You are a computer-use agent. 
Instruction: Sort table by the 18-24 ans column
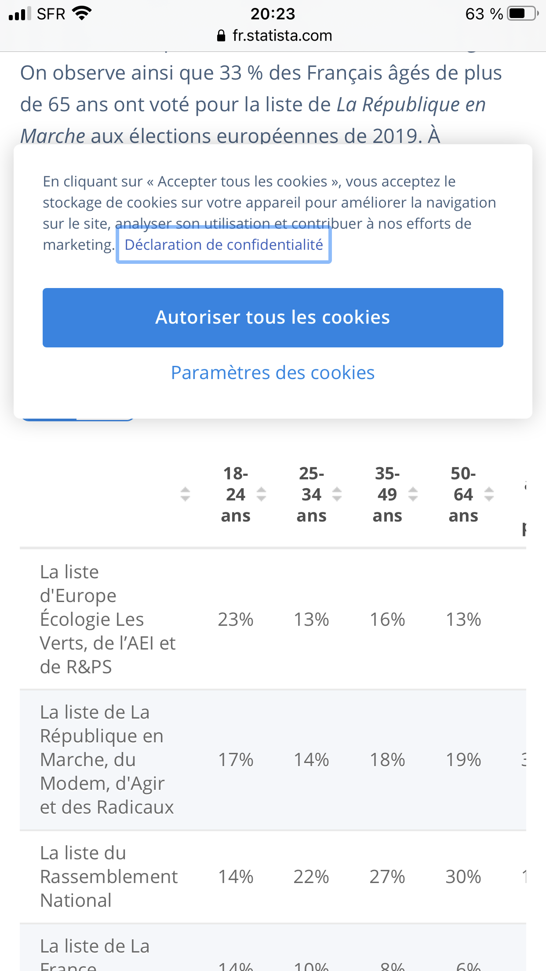coord(261,494)
